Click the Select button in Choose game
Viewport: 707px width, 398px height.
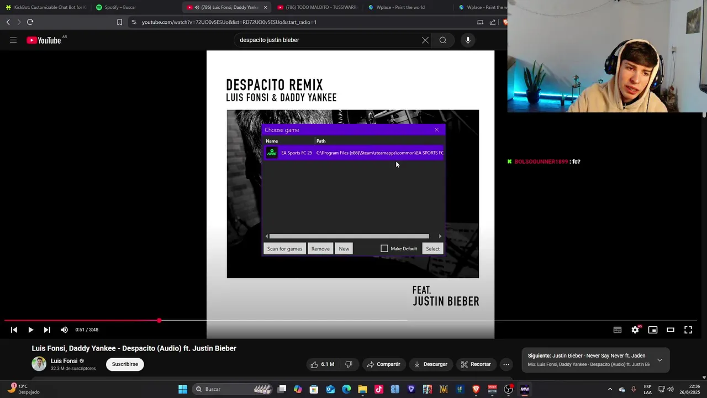(432, 249)
